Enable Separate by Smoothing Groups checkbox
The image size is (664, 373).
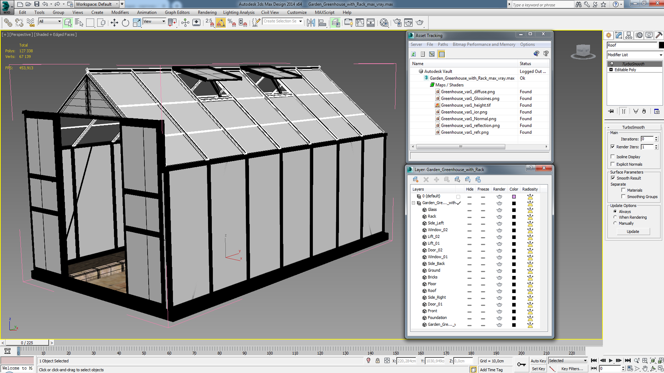coord(624,197)
